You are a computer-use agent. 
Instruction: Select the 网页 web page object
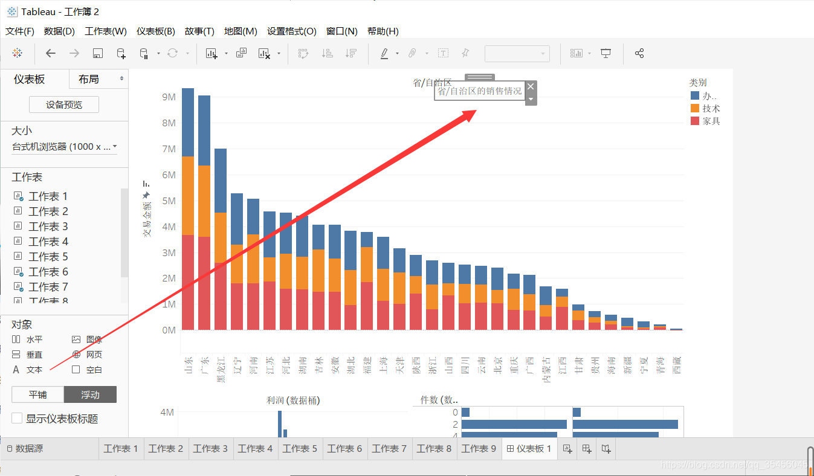[87, 355]
